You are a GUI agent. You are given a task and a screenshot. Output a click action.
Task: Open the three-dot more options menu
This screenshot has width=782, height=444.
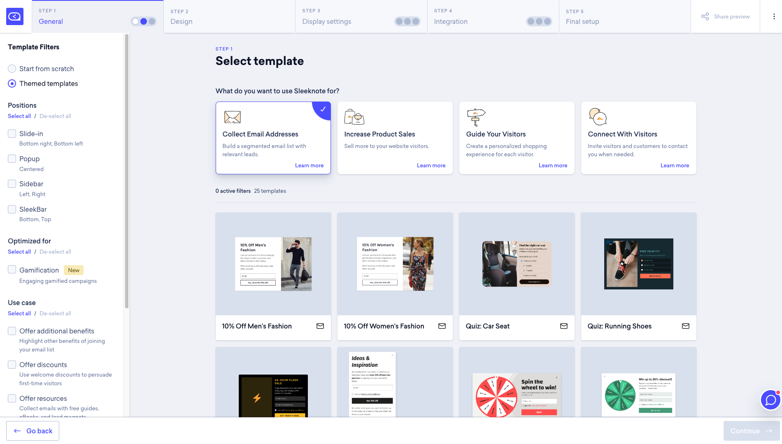(774, 16)
